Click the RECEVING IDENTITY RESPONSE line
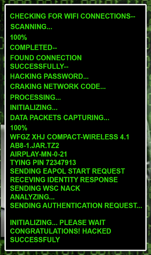 tap(64, 179)
